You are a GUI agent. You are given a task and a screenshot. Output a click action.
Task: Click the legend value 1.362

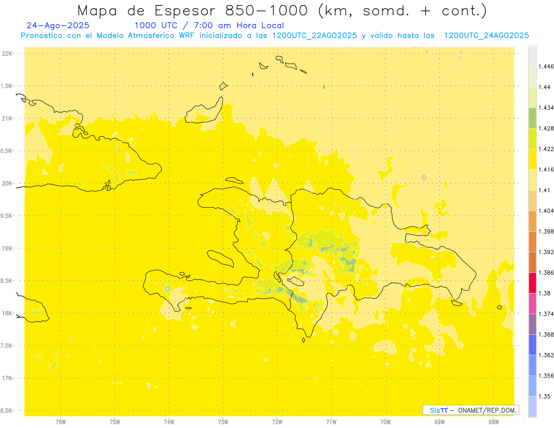coord(546,355)
